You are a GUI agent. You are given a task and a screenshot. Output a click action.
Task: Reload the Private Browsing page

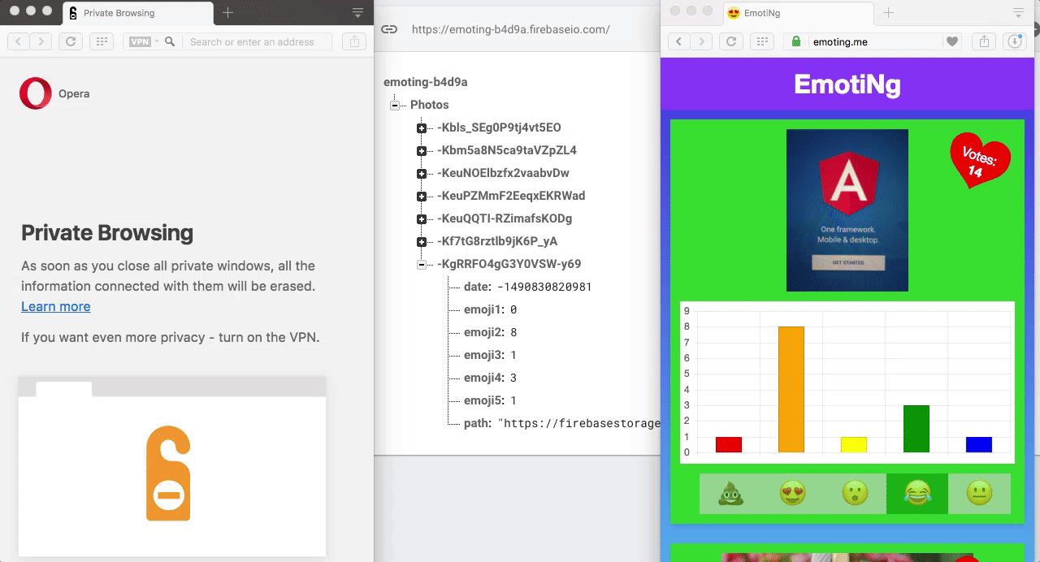[71, 41]
